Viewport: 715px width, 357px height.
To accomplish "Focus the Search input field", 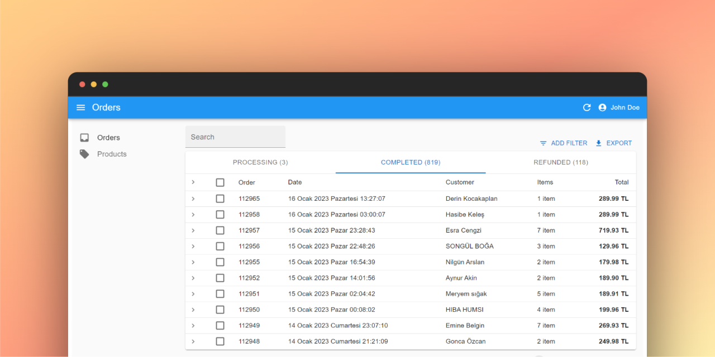I will (235, 137).
